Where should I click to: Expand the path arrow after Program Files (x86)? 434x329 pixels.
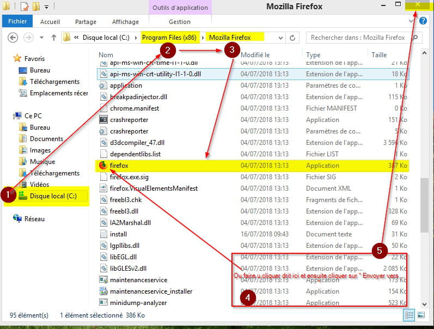(x=203, y=38)
